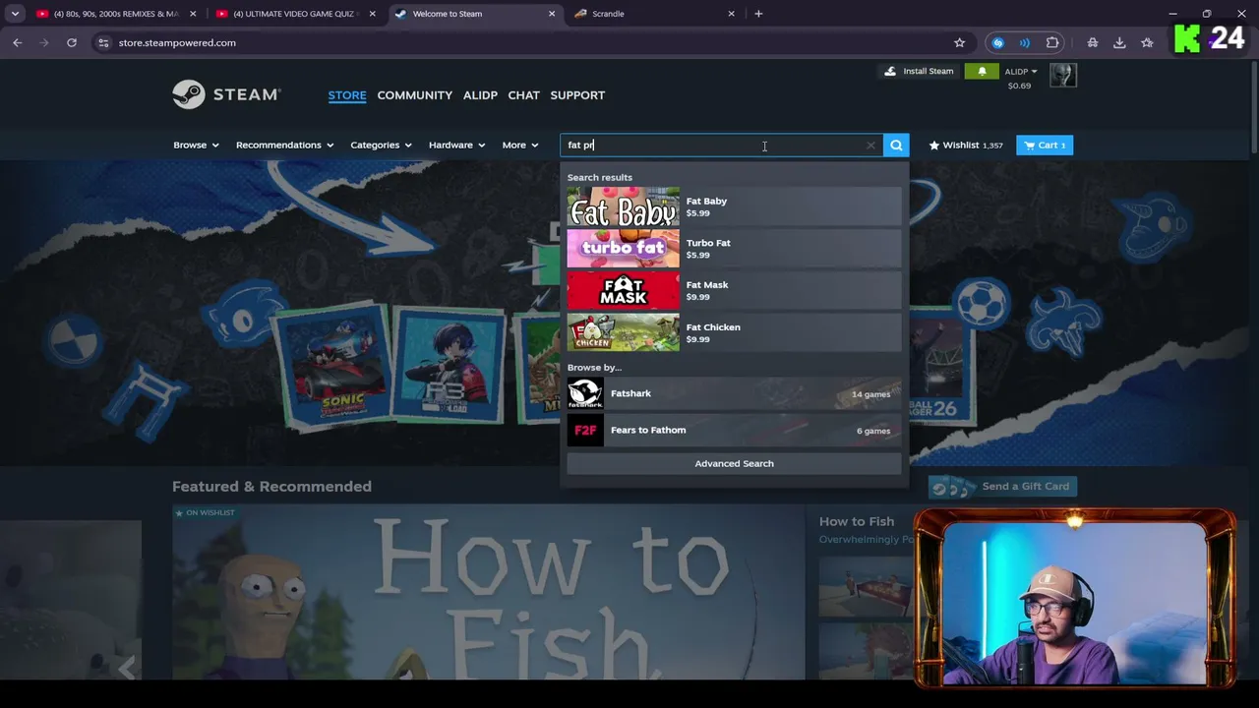The image size is (1259, 708).
Task: Close the Welcome to Steam tab
Action: click(x=552, y=14)
